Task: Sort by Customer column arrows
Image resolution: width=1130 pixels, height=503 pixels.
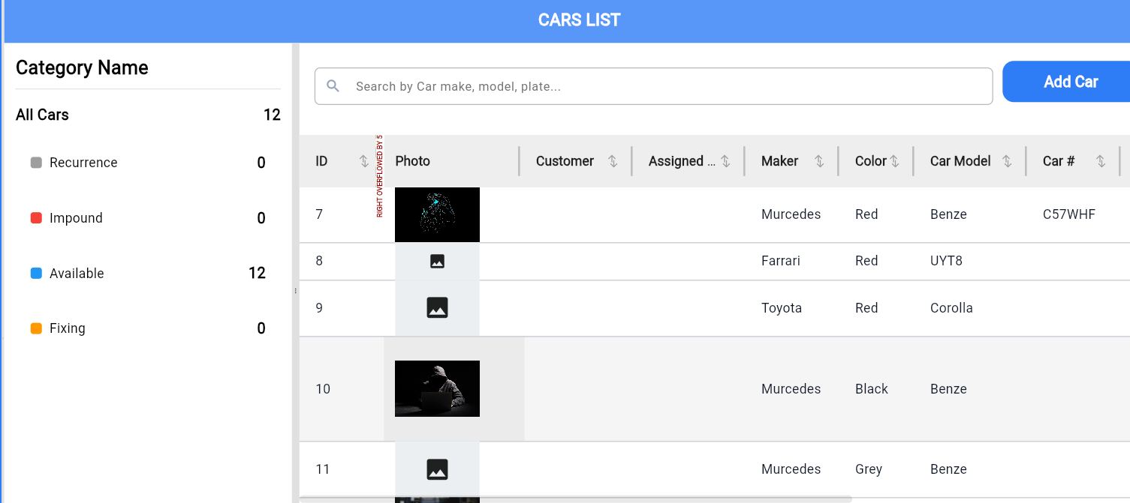Action: click(613, 161)
